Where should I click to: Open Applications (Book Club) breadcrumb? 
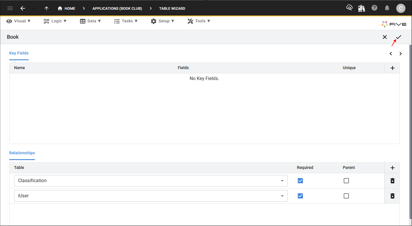[x=117, y=8]
